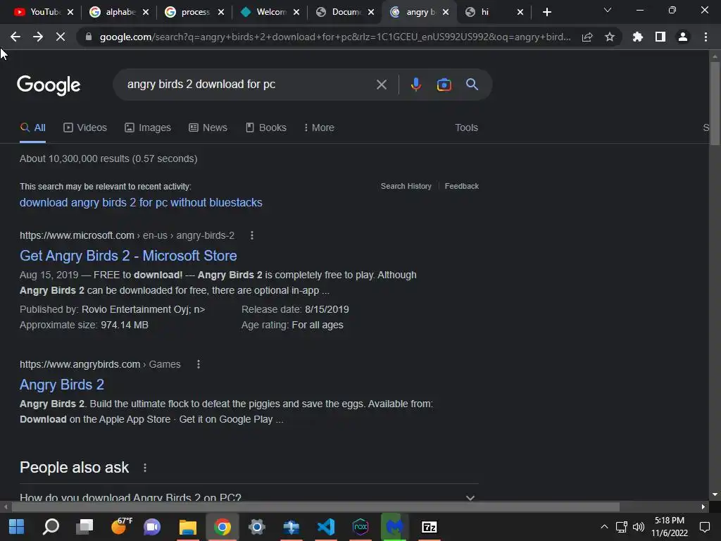Open a new browser tab
721x541 pixels.
coord(546,12)
